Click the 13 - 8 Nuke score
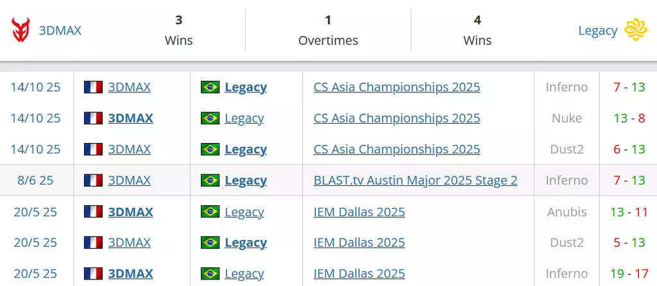The image size is (657, 286). point(629,118)
